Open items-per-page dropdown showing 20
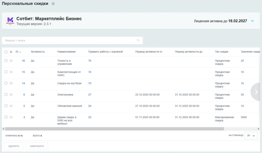The height and width of the screenshot is (153, 262). [250, 135]
